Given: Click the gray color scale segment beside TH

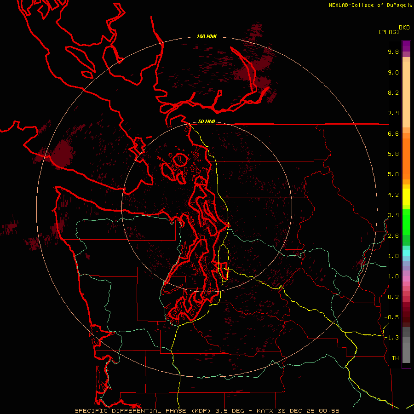Looking at the screenshot, I should pyautogui.click(x=406, y=352).
